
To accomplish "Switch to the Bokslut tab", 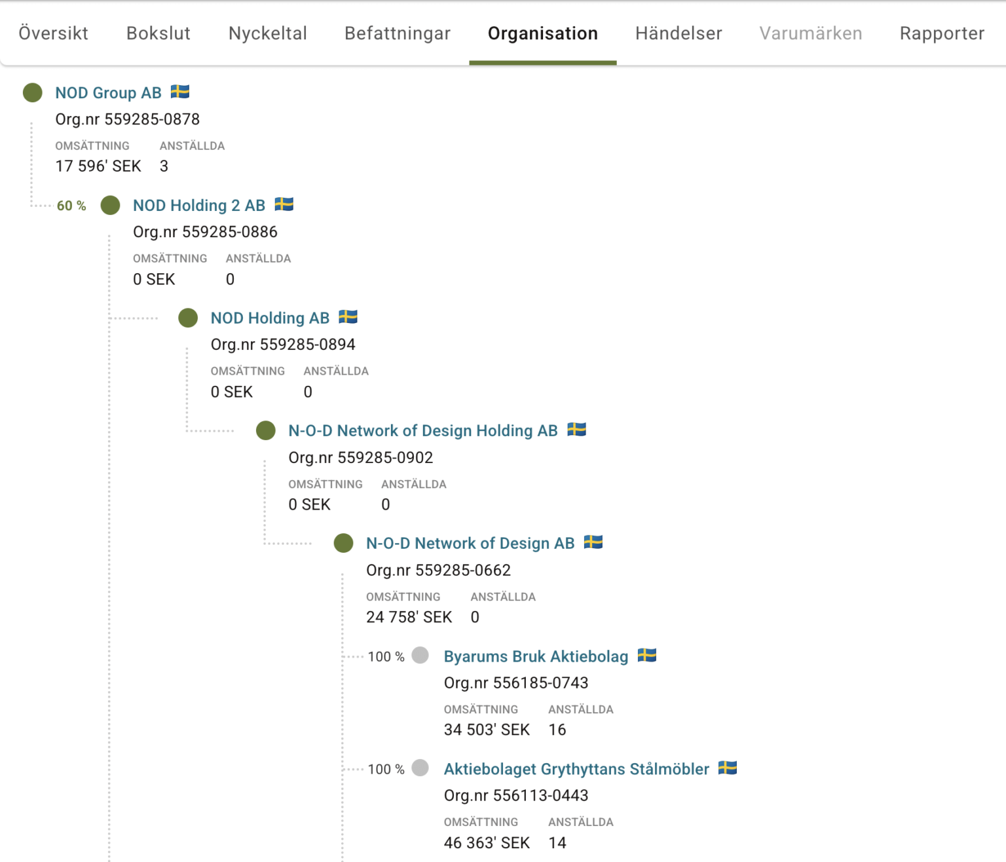I will [x=158, y=33].
